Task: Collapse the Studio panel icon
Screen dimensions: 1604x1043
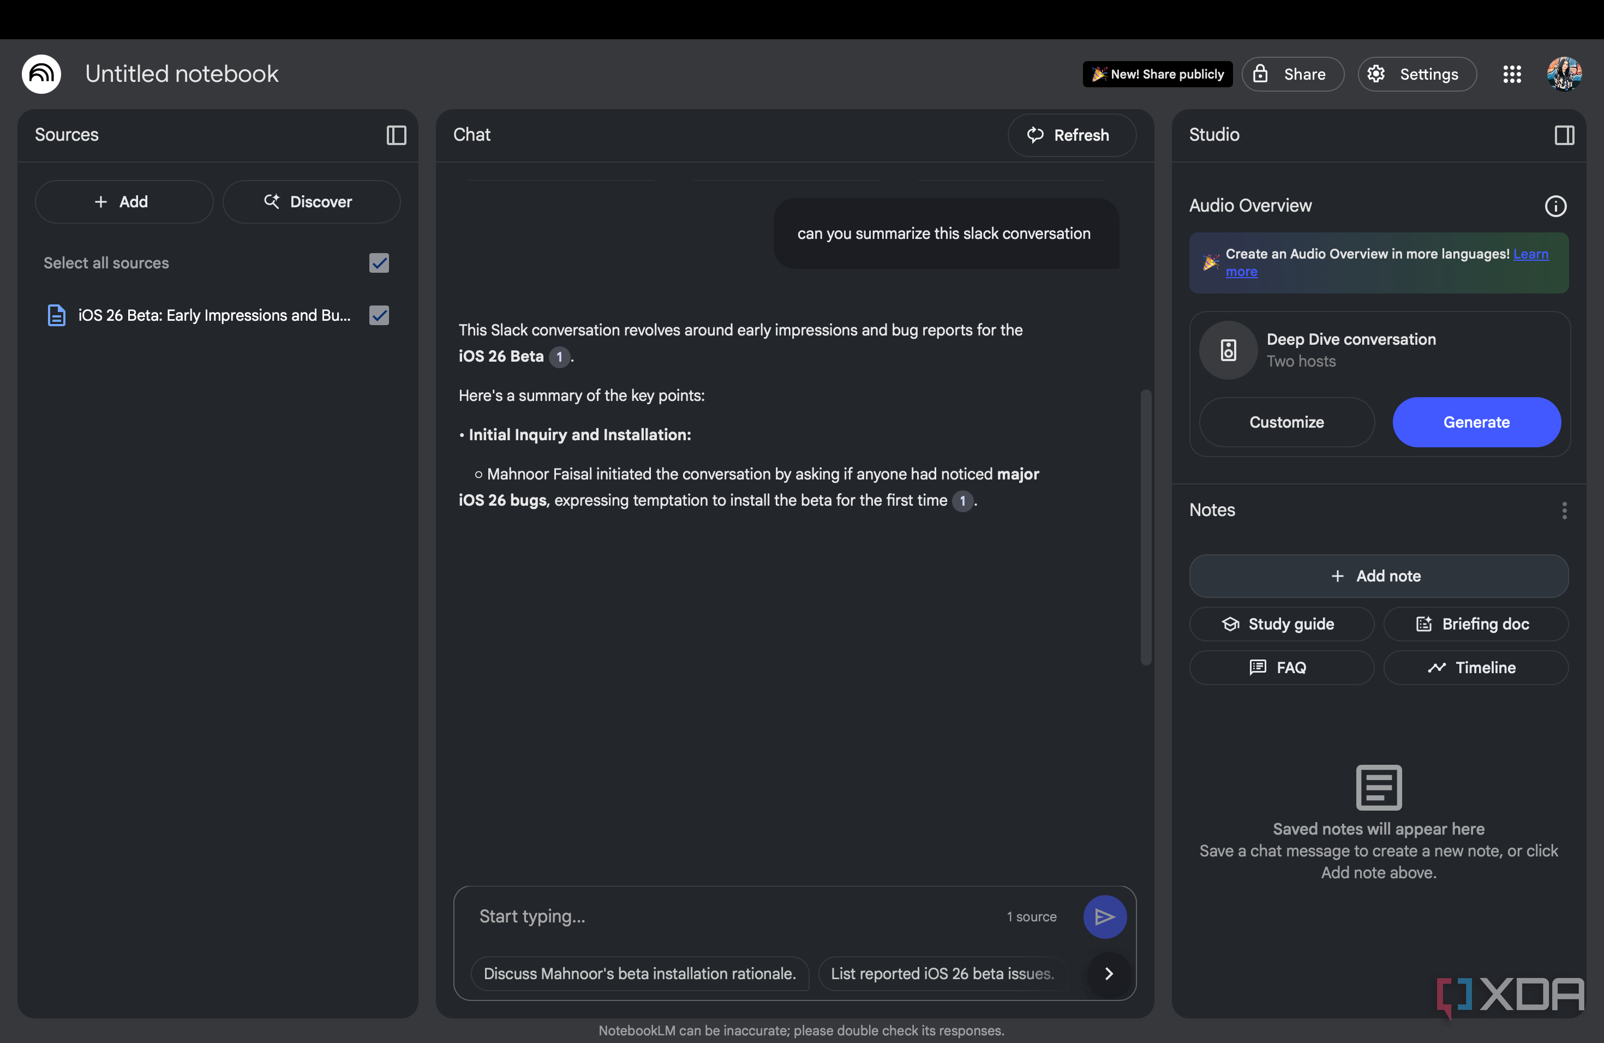Action: coord(1564,135)
